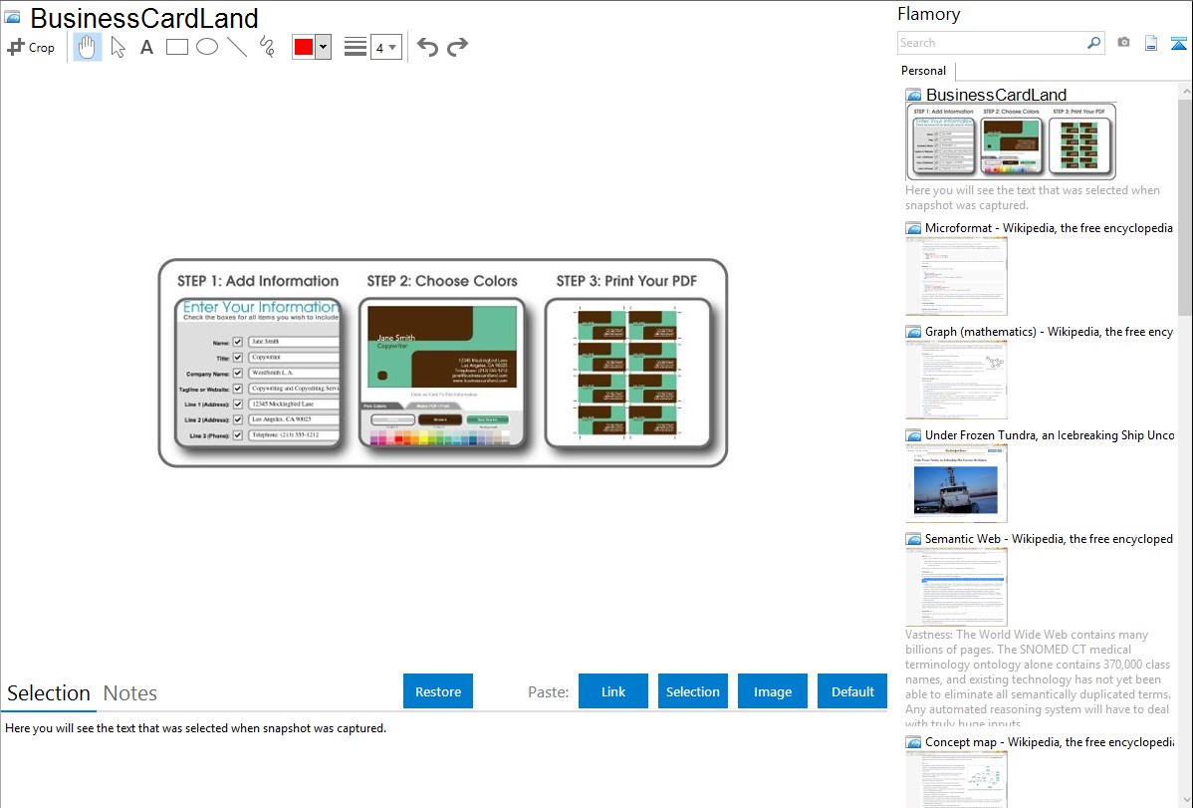
Task: Open the Icebreaking Ship snapshot thumbnail
Action: 956,483
